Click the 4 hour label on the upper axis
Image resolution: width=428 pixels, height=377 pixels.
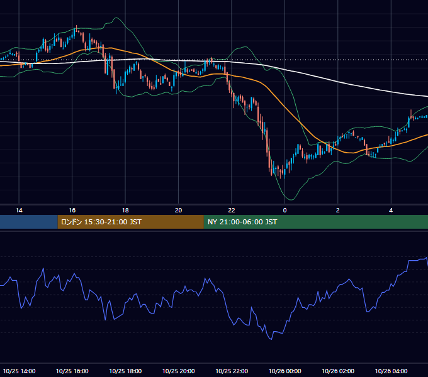coord(391,210)
